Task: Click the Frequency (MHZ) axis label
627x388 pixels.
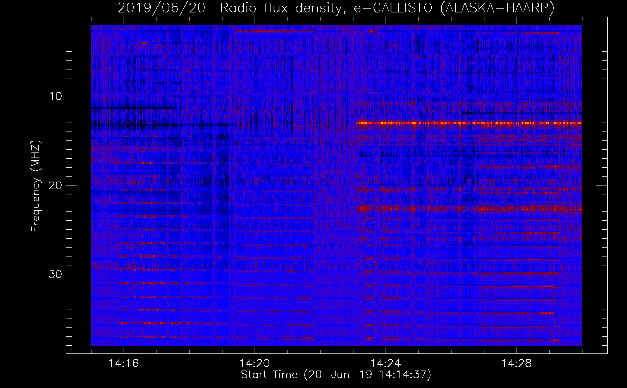Action: (36, 186)
